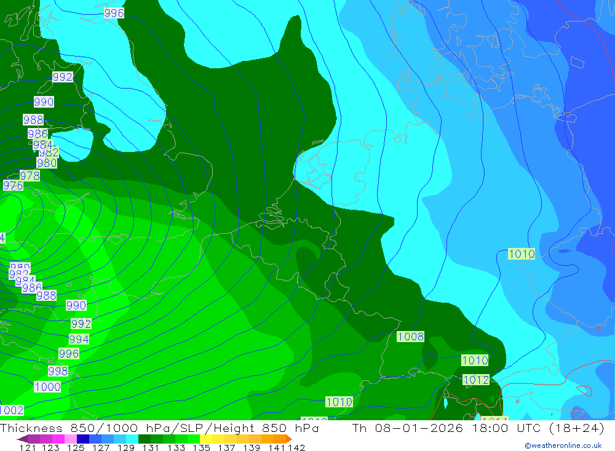Click the 121 value on the legend scale

click(x=28, y=448)
